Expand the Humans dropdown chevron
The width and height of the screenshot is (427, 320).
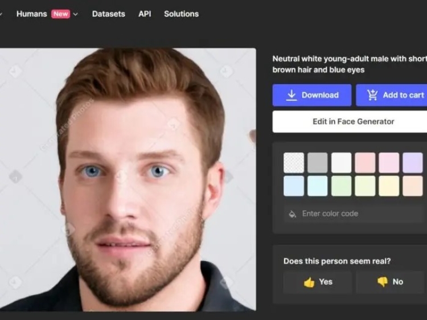76,14
